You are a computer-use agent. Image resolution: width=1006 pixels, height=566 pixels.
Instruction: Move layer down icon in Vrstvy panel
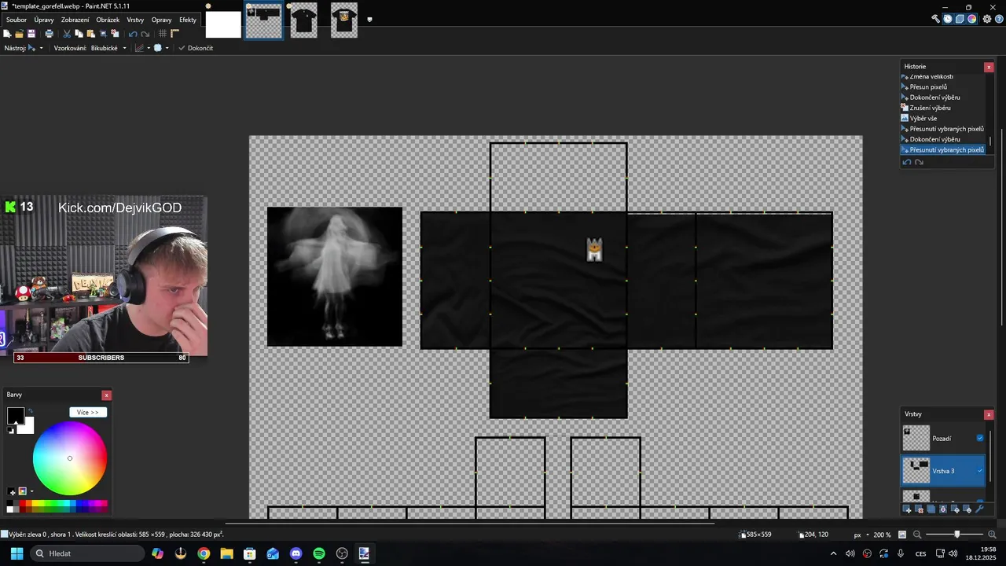point(967,509)
